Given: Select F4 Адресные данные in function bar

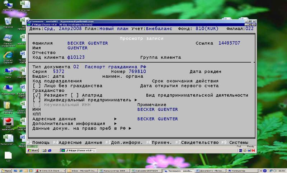Looking at the screenshot, I should tap(77, 143).
